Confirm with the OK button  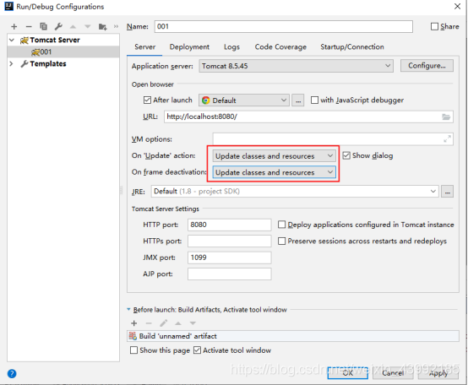[x=348, y=373]
